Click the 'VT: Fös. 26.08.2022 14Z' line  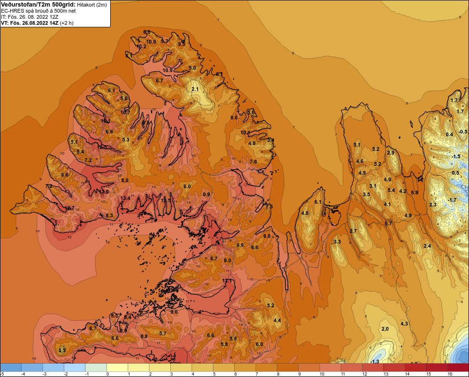tap(30, 23)
